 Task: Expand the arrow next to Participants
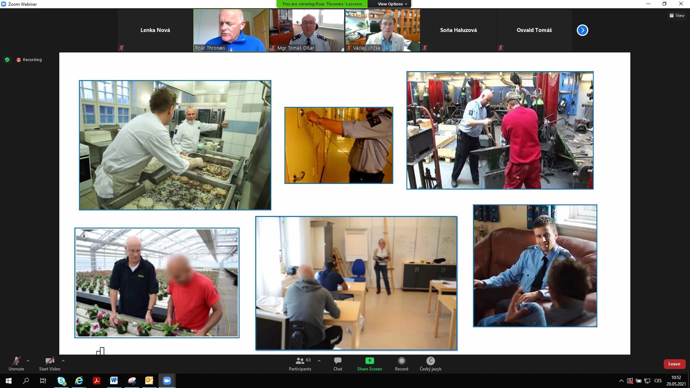pos(319,361)
